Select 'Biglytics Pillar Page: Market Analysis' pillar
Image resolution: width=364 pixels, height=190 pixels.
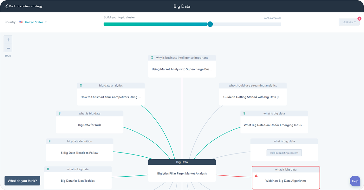(x=182, y=174)
